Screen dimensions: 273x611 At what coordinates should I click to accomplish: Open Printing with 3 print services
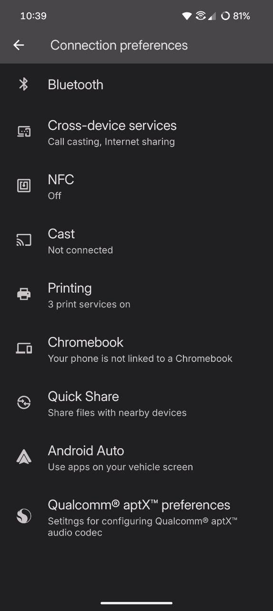click(136, 295)
